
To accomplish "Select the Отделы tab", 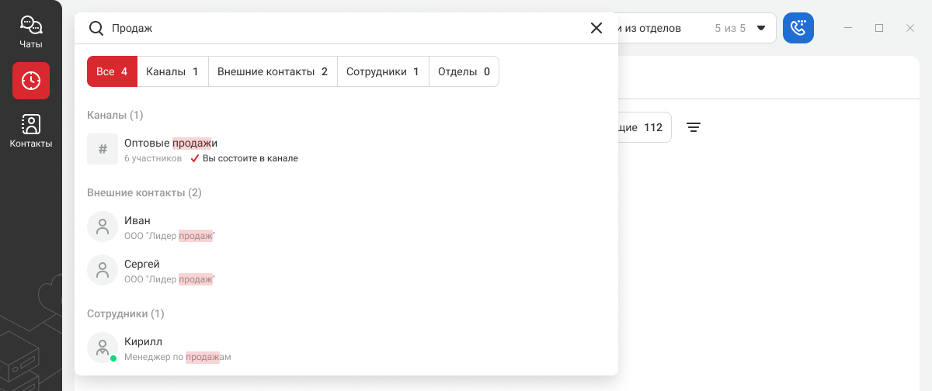I will 464,71.
